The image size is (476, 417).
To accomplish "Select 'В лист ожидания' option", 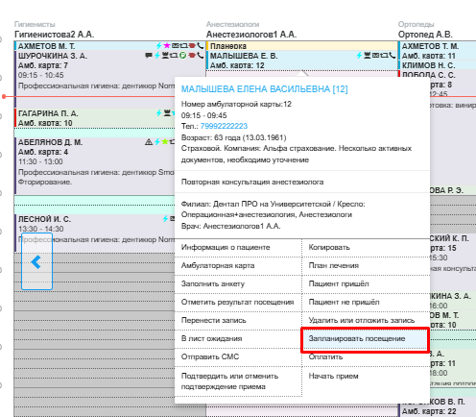I will point(238,338).
